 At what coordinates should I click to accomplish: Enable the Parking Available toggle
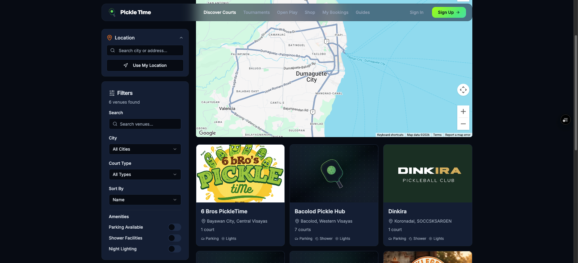pyautogui.click(x=175, y=227)
